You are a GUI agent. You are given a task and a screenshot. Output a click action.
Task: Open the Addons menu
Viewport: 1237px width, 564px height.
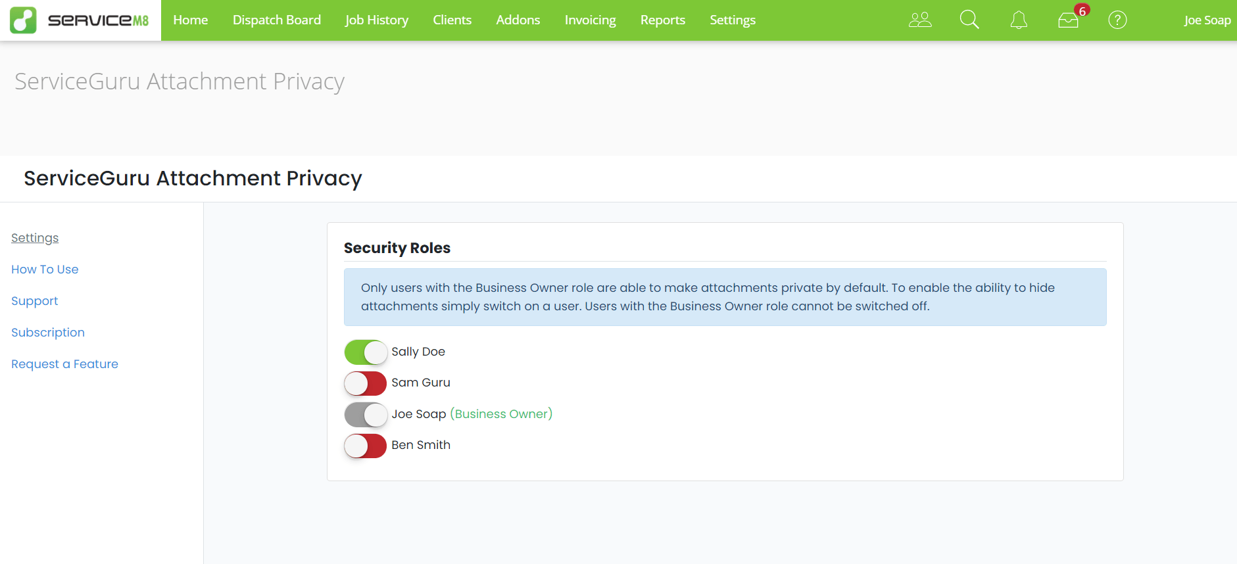tap(518, 20)
